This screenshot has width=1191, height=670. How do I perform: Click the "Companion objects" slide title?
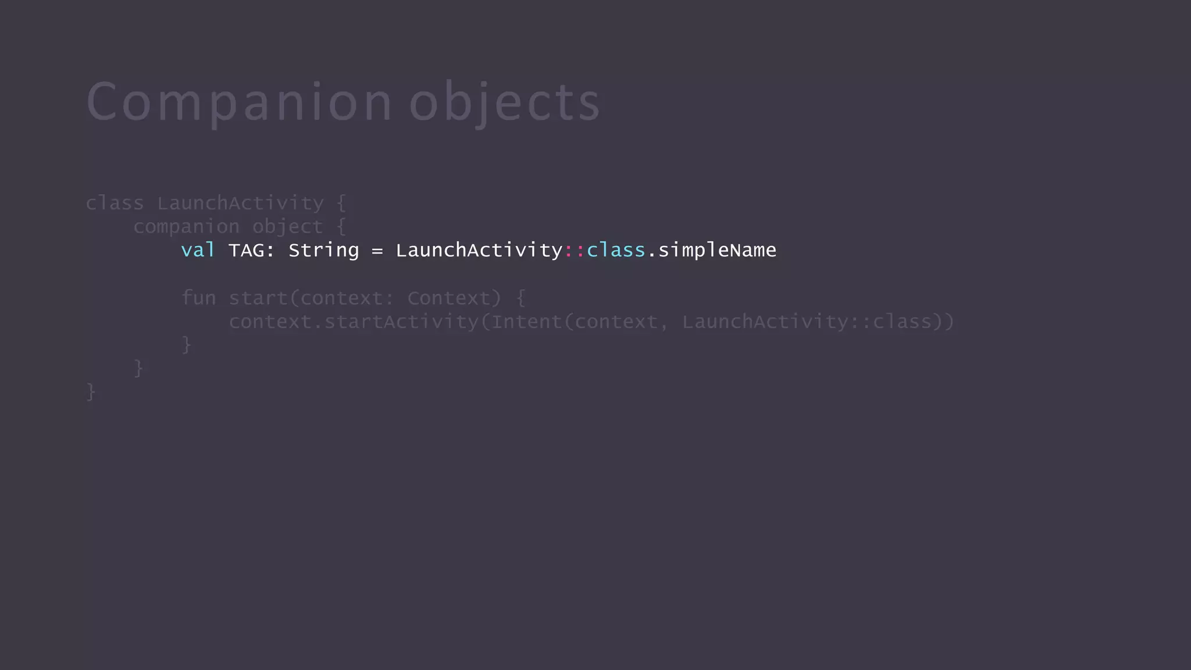(343, 103)
